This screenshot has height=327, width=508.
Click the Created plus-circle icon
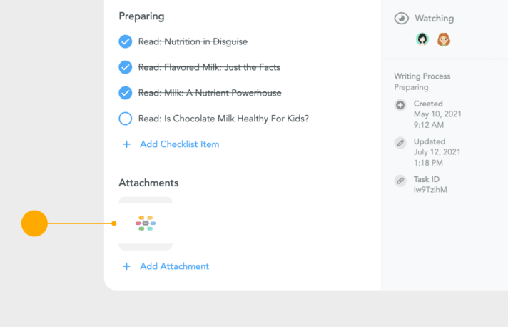click(x=401, y=105)
